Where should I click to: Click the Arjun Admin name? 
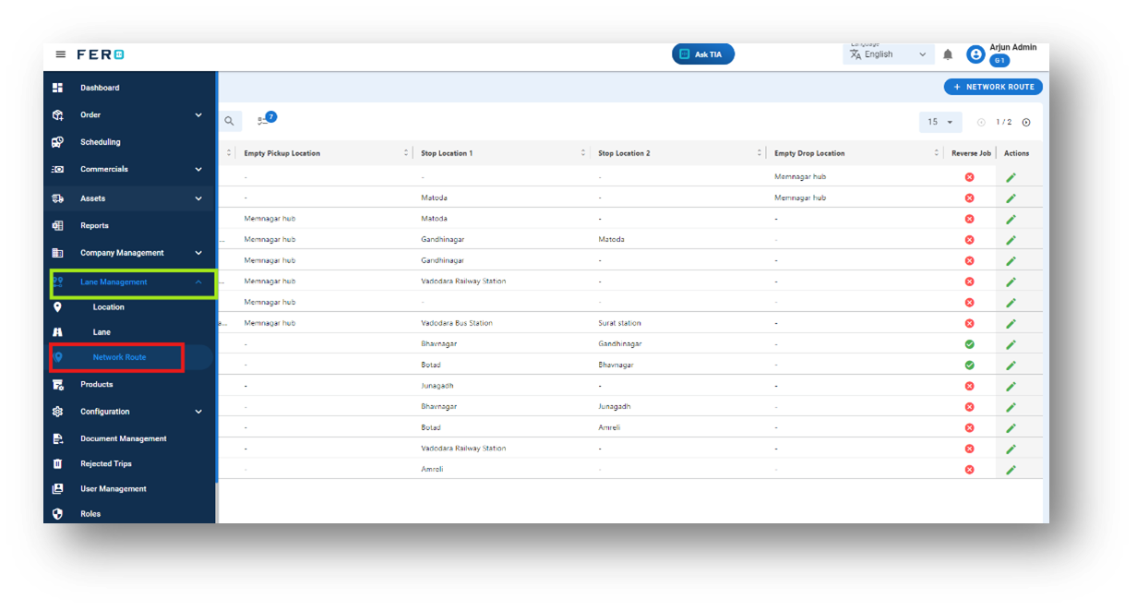click(x=1012, y=47)
